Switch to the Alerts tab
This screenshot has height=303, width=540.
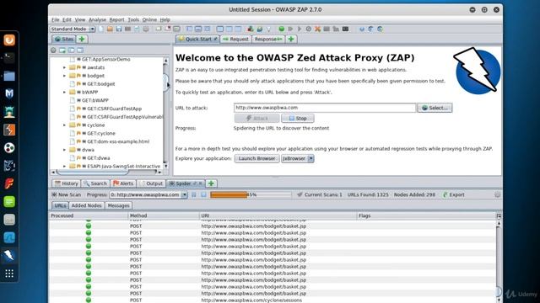point(123,183)
